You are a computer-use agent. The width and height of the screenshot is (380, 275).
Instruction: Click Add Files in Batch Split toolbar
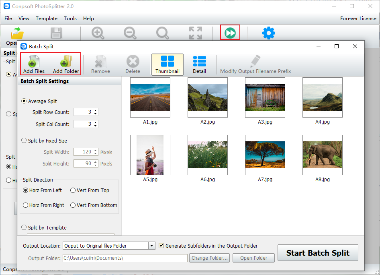[x=34, y=64]
